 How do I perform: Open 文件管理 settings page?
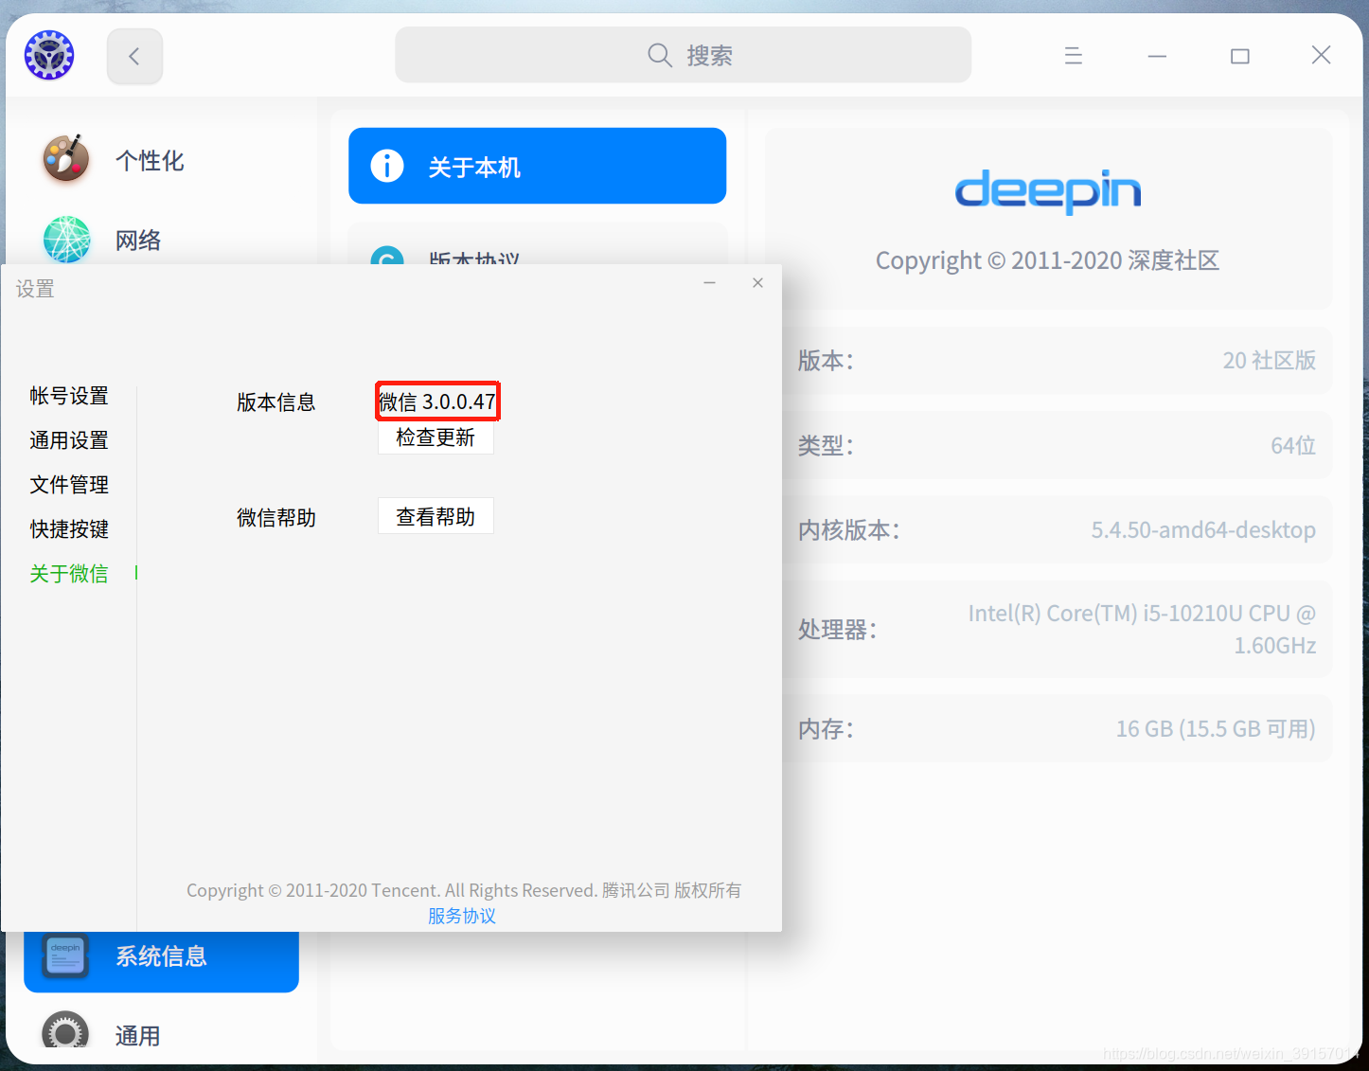pyautogui.click(x=68, y=484)
